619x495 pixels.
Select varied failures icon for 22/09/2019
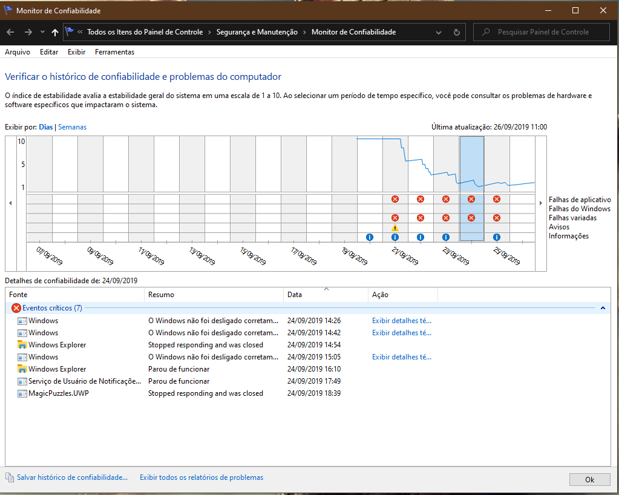[421, 217]
